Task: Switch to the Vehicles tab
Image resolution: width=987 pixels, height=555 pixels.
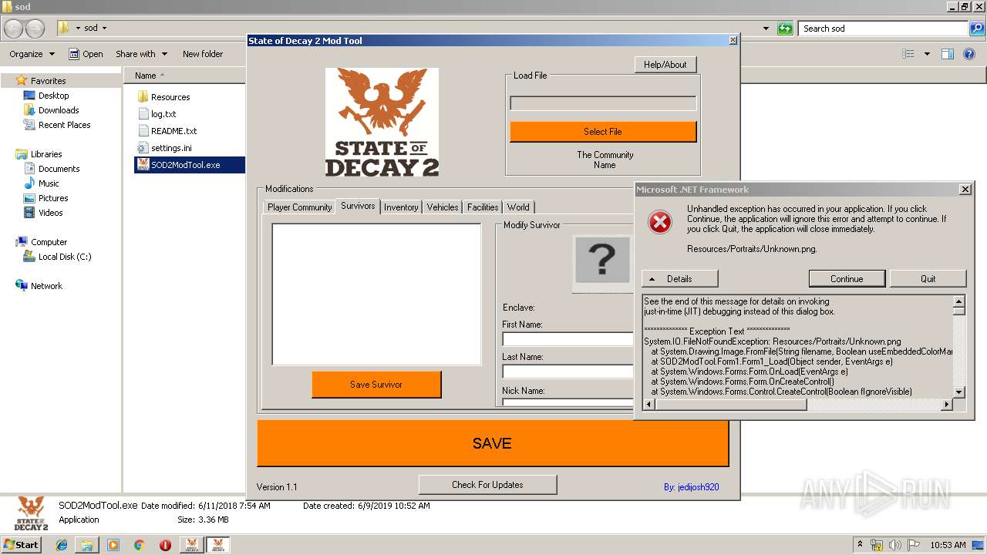Action: 443,207
